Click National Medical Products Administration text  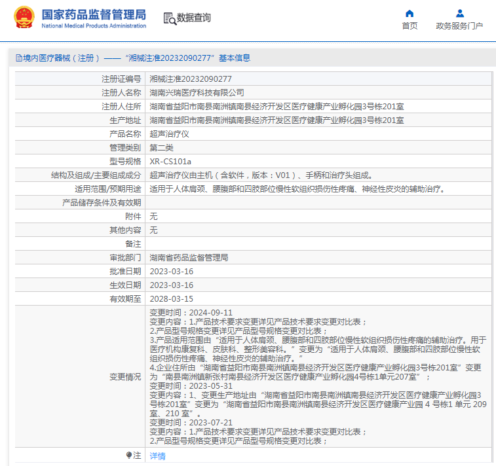94,26
